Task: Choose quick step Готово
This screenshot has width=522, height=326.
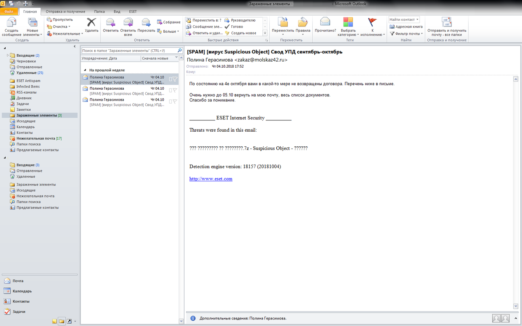Action: click(234, 26)
